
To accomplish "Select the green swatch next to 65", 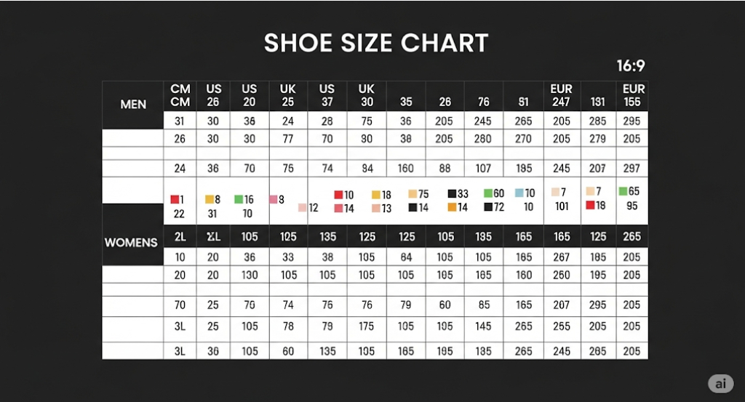I will click(623, 191).
